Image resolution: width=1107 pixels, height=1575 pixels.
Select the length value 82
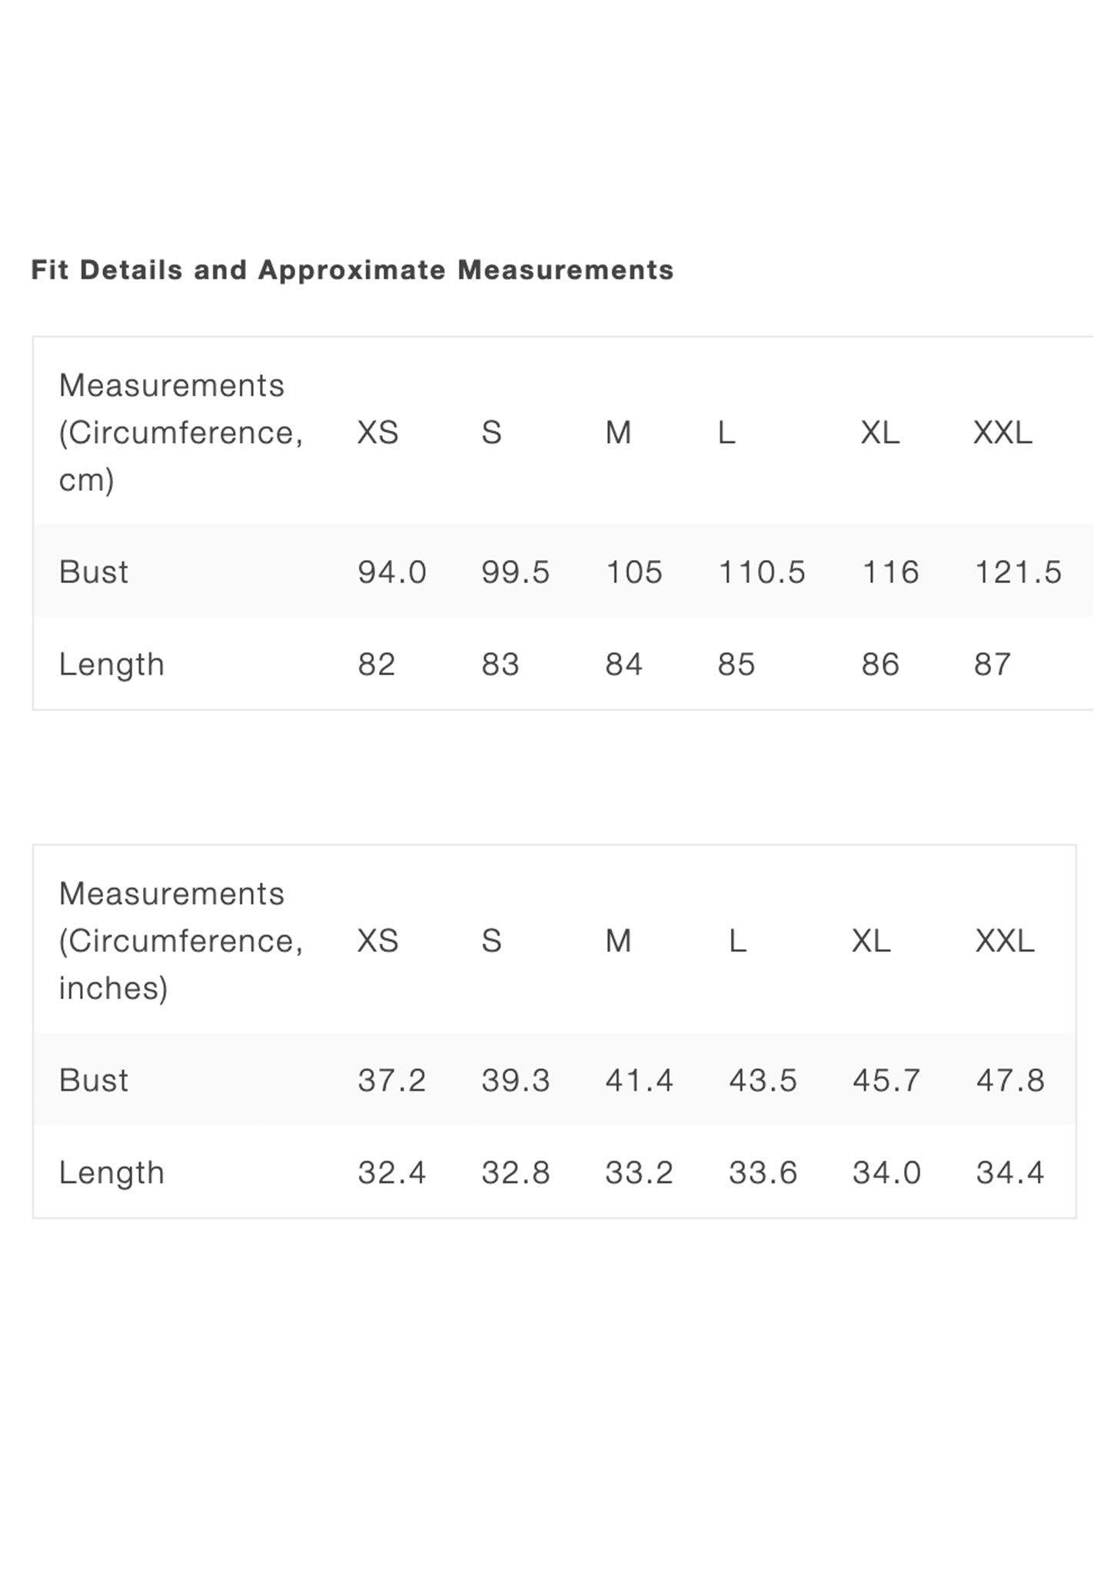point(377,664)
